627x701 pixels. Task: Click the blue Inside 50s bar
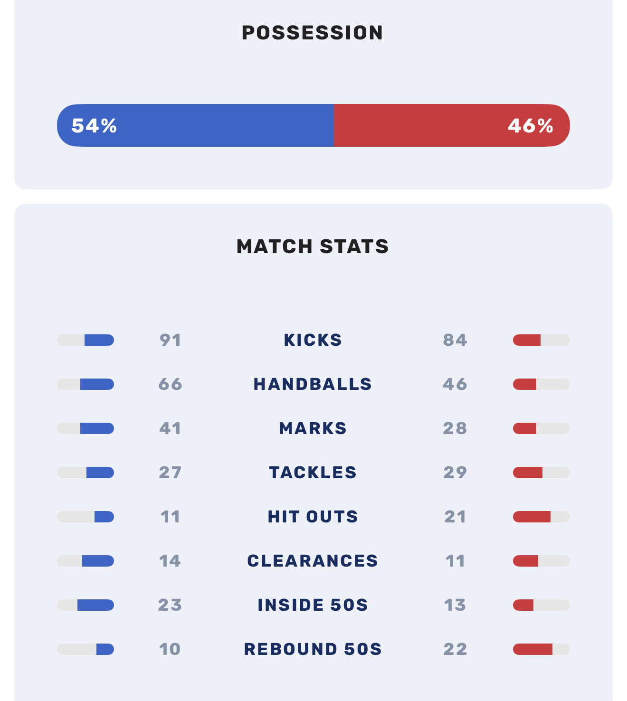click(95, 605)
